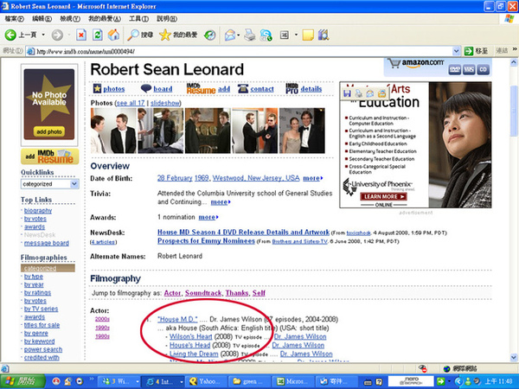Click the telephone contact icon
This screenshot has width=519, height=389.
[x=243, y=88]
